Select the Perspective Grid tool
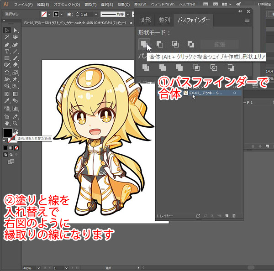This screenshot has height=271, width=274. pos(15,86)
